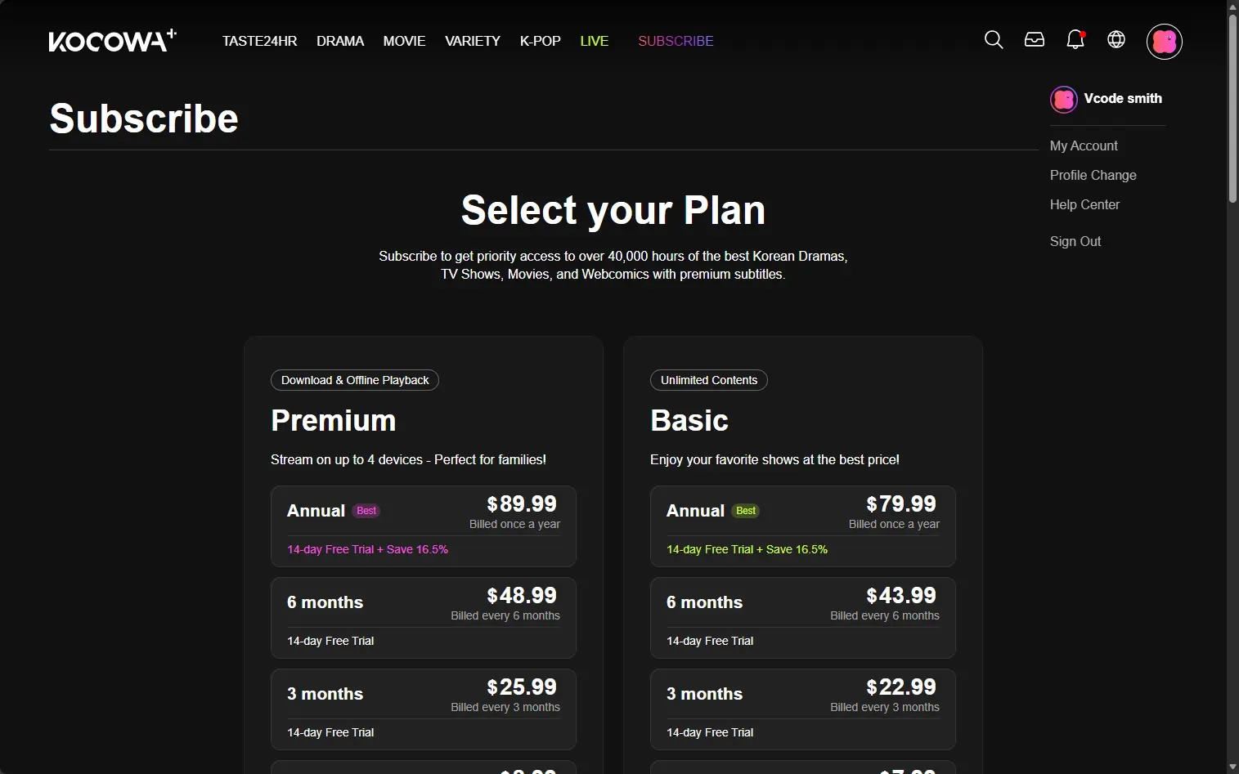
Task: Click the vertical page scrollbar
Action: tap(1232, 106)
